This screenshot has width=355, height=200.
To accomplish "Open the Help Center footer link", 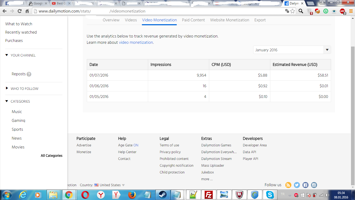I will 127,152.
